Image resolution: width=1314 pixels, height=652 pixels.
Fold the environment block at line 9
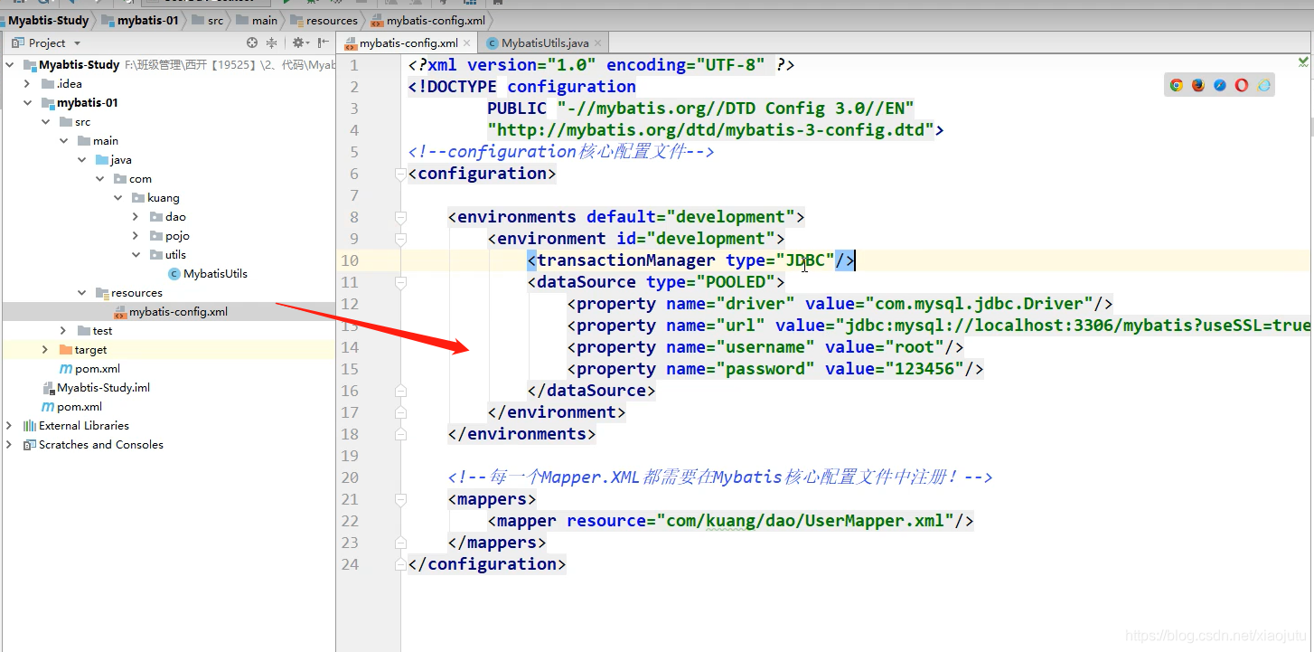tap(400, 239)
